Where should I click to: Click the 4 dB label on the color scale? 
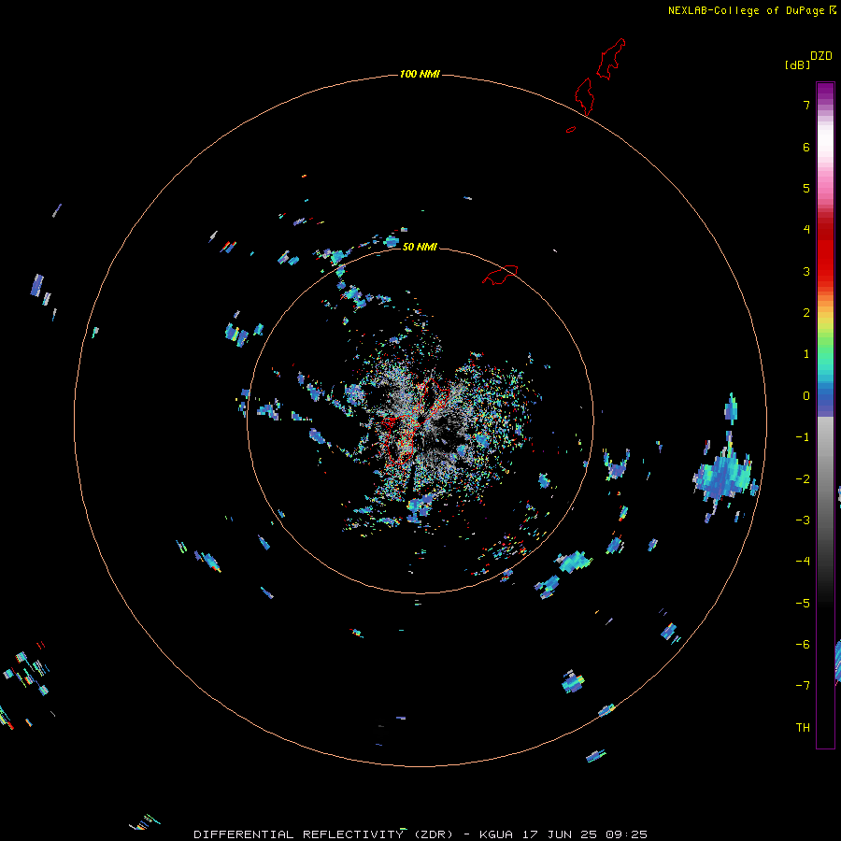point(806,230)
